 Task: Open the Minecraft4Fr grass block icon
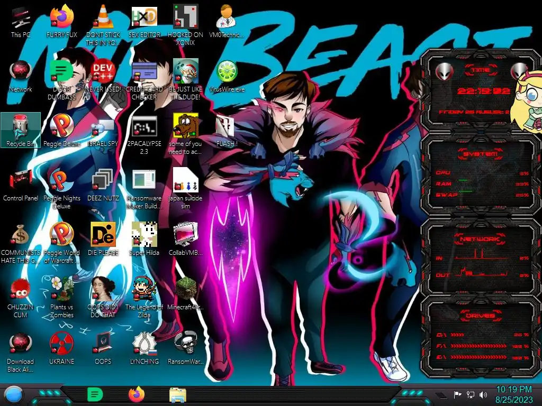[185, 293]
